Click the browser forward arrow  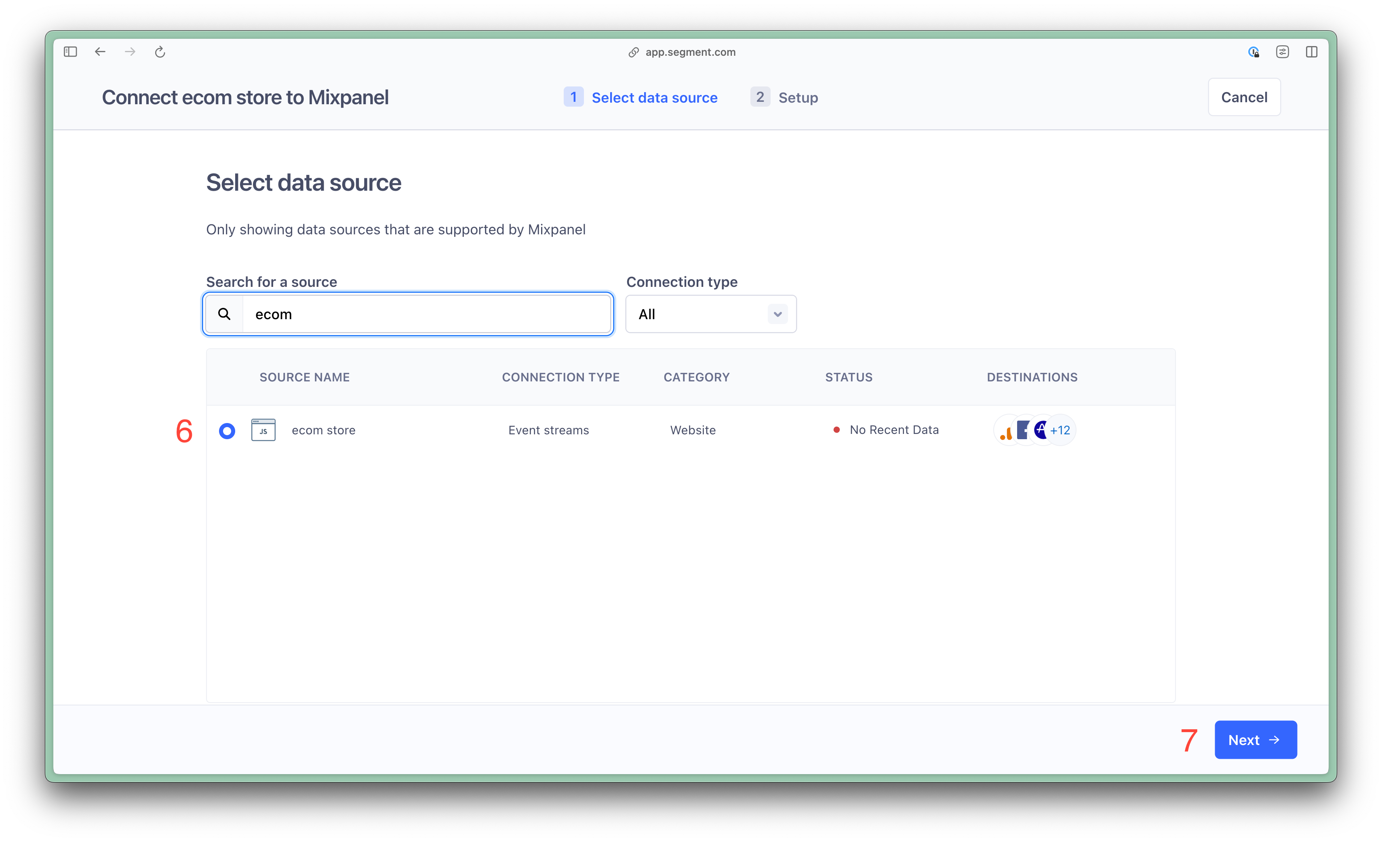point(130,52)
